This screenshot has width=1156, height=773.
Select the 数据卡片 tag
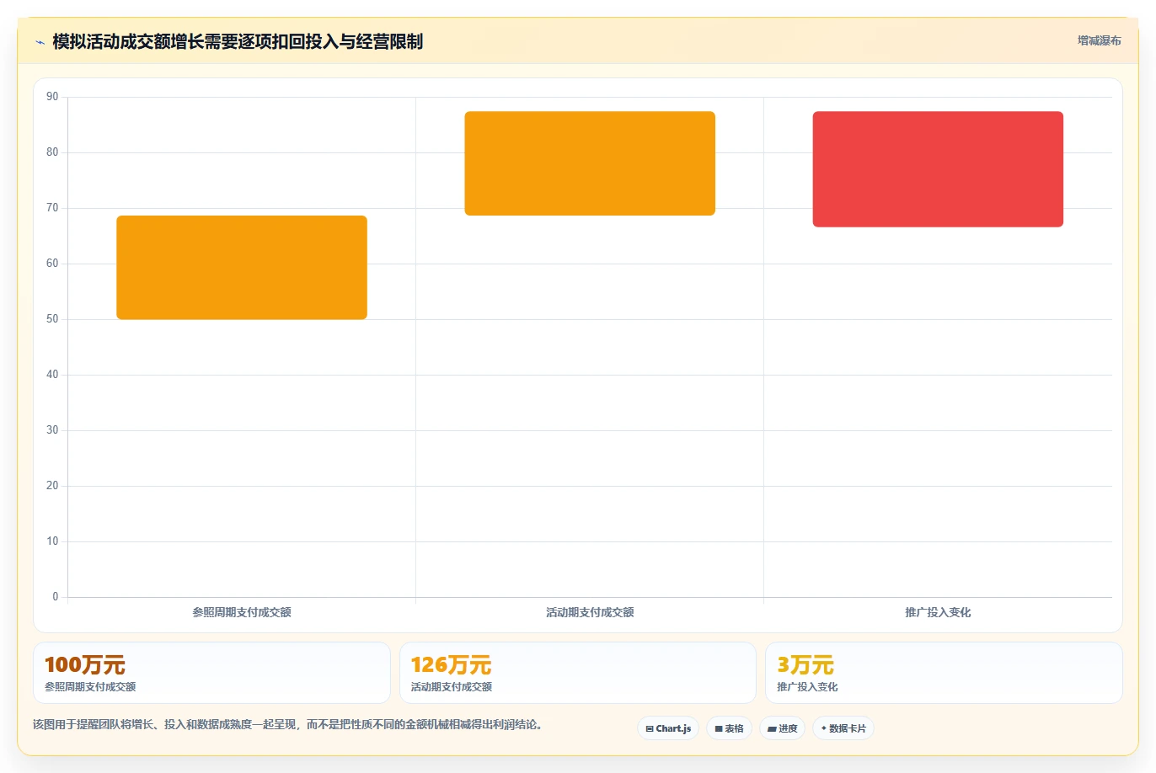(x=843, y=728)
